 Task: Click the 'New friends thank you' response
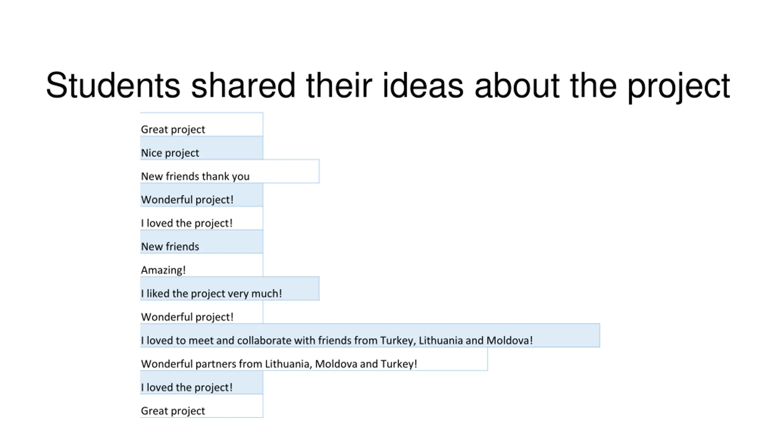230,171
